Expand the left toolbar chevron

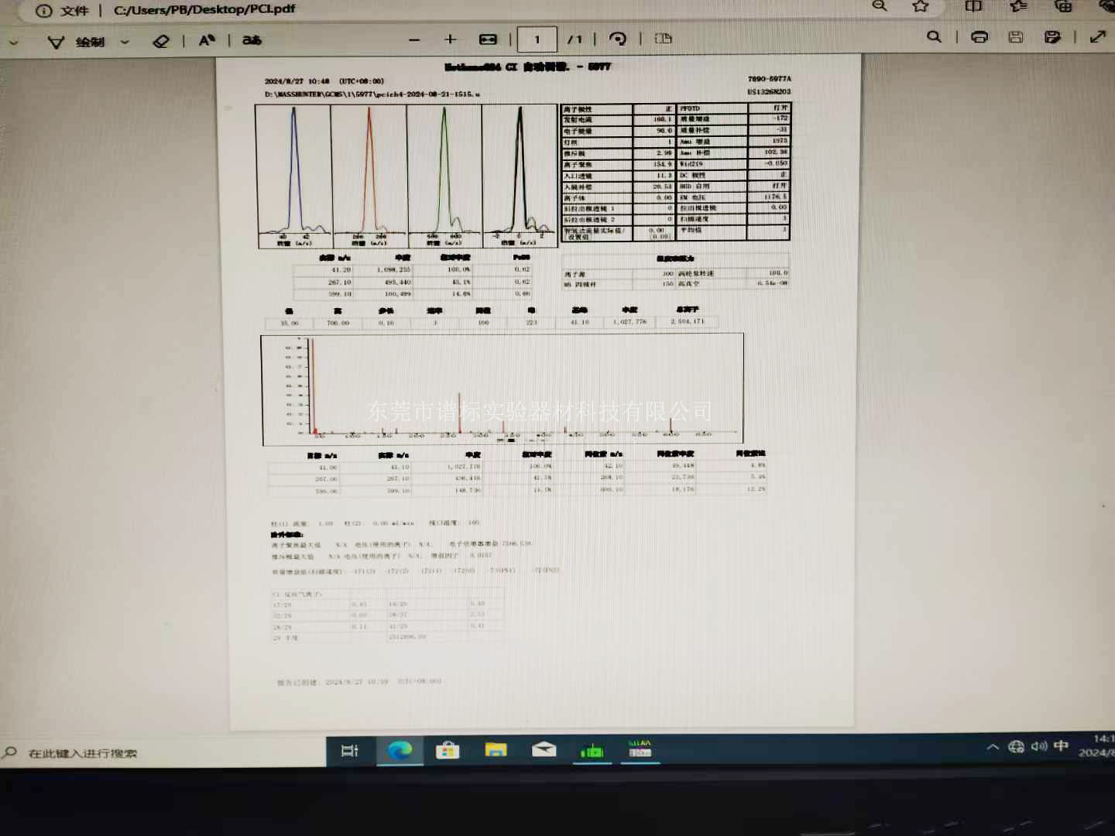coord(13,43)
